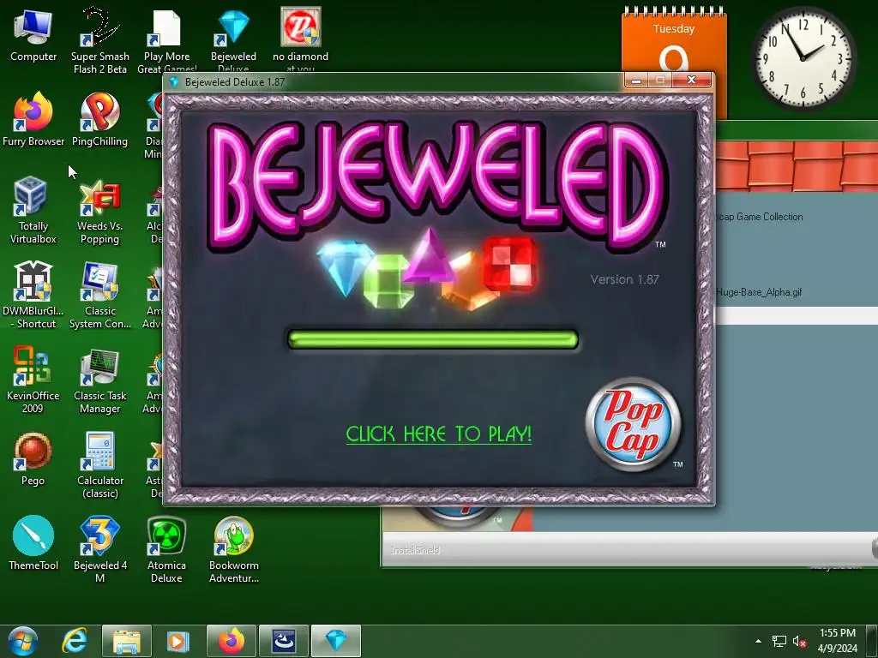Select Totally Virtualbox desktop icon
Image resolution: width=878 pixels, height=658 pixels.
pos(33,211)
